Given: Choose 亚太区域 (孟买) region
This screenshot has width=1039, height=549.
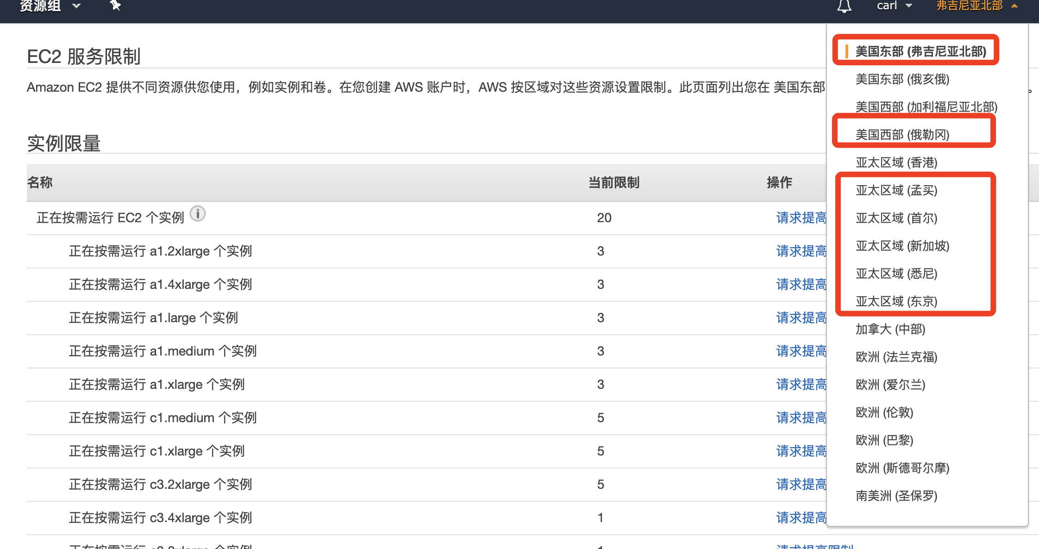Looking at the screenshot, I should click(x=896, y=190).
